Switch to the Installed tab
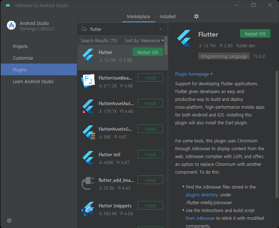 point(168,17)
